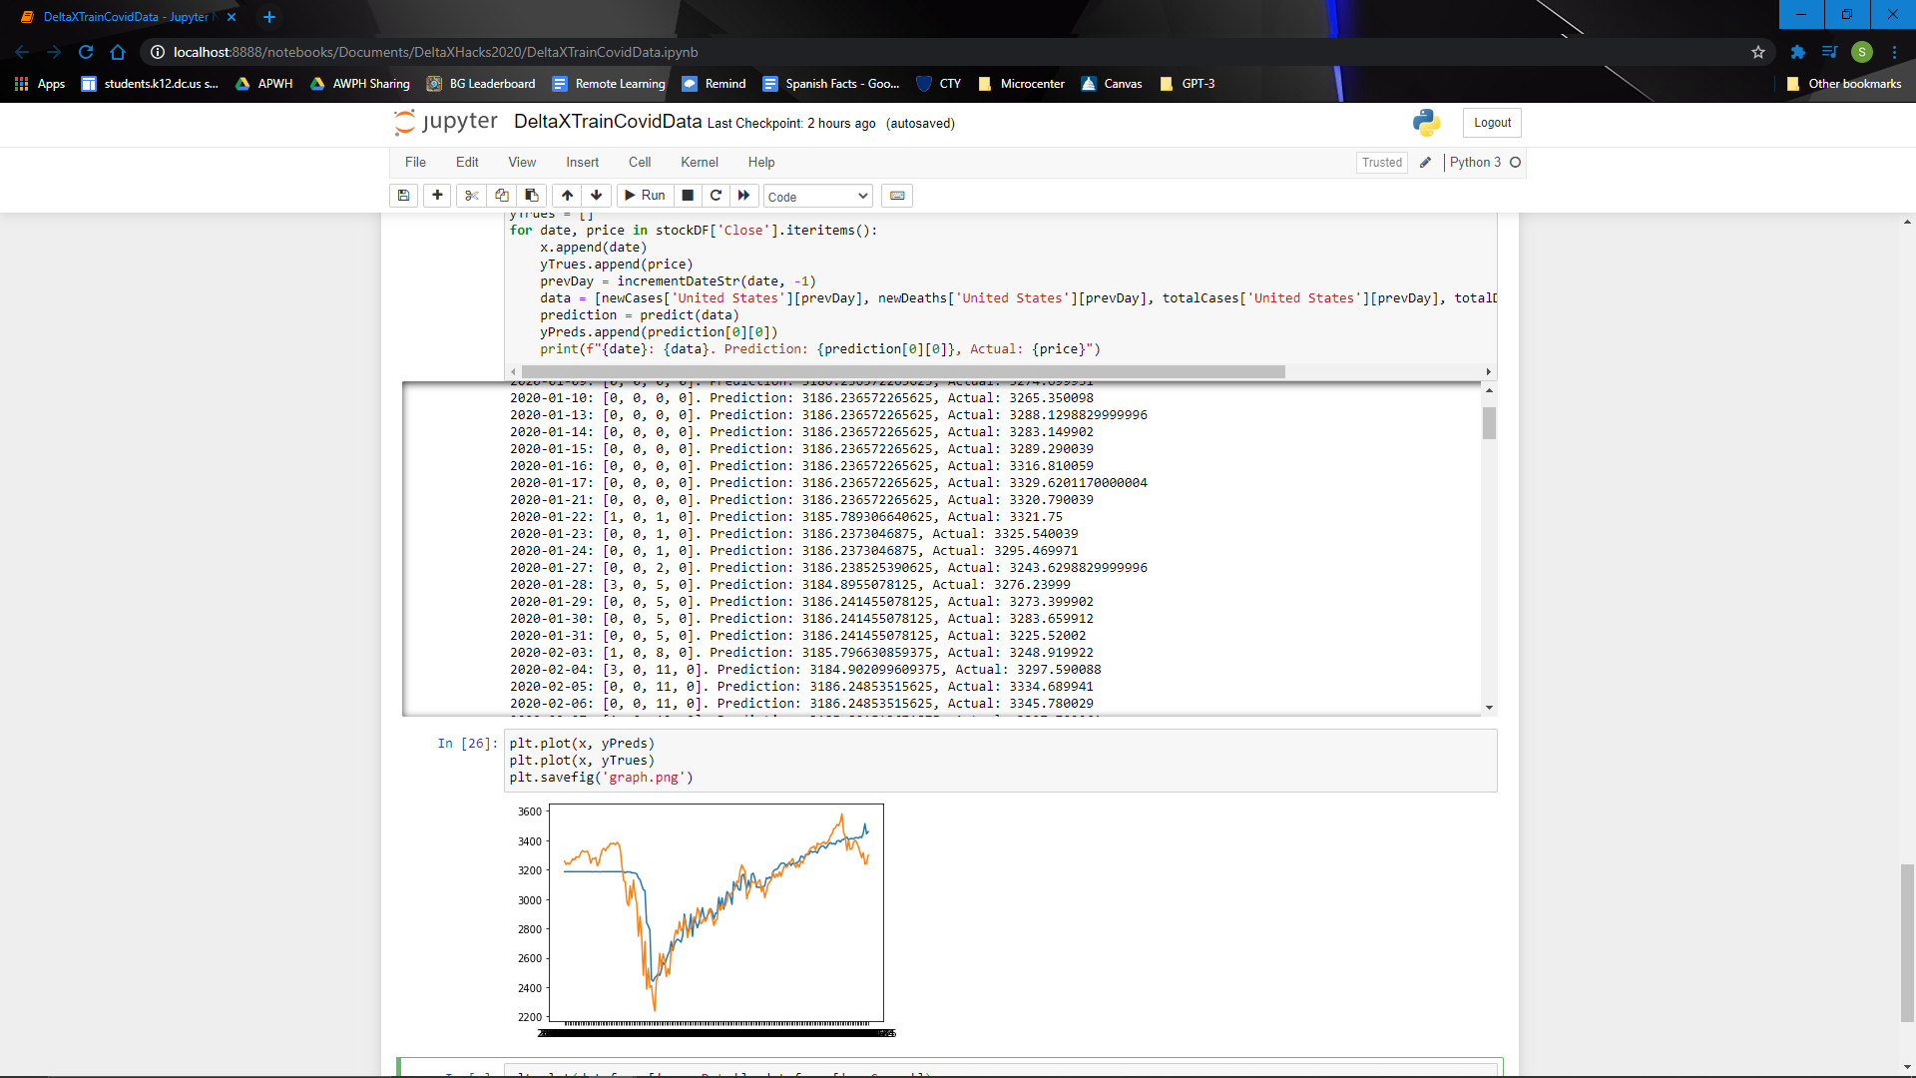This screenshot has height=1078, width=1916.
Task: Restart and run all cells icon
Action: pos(743,196)
